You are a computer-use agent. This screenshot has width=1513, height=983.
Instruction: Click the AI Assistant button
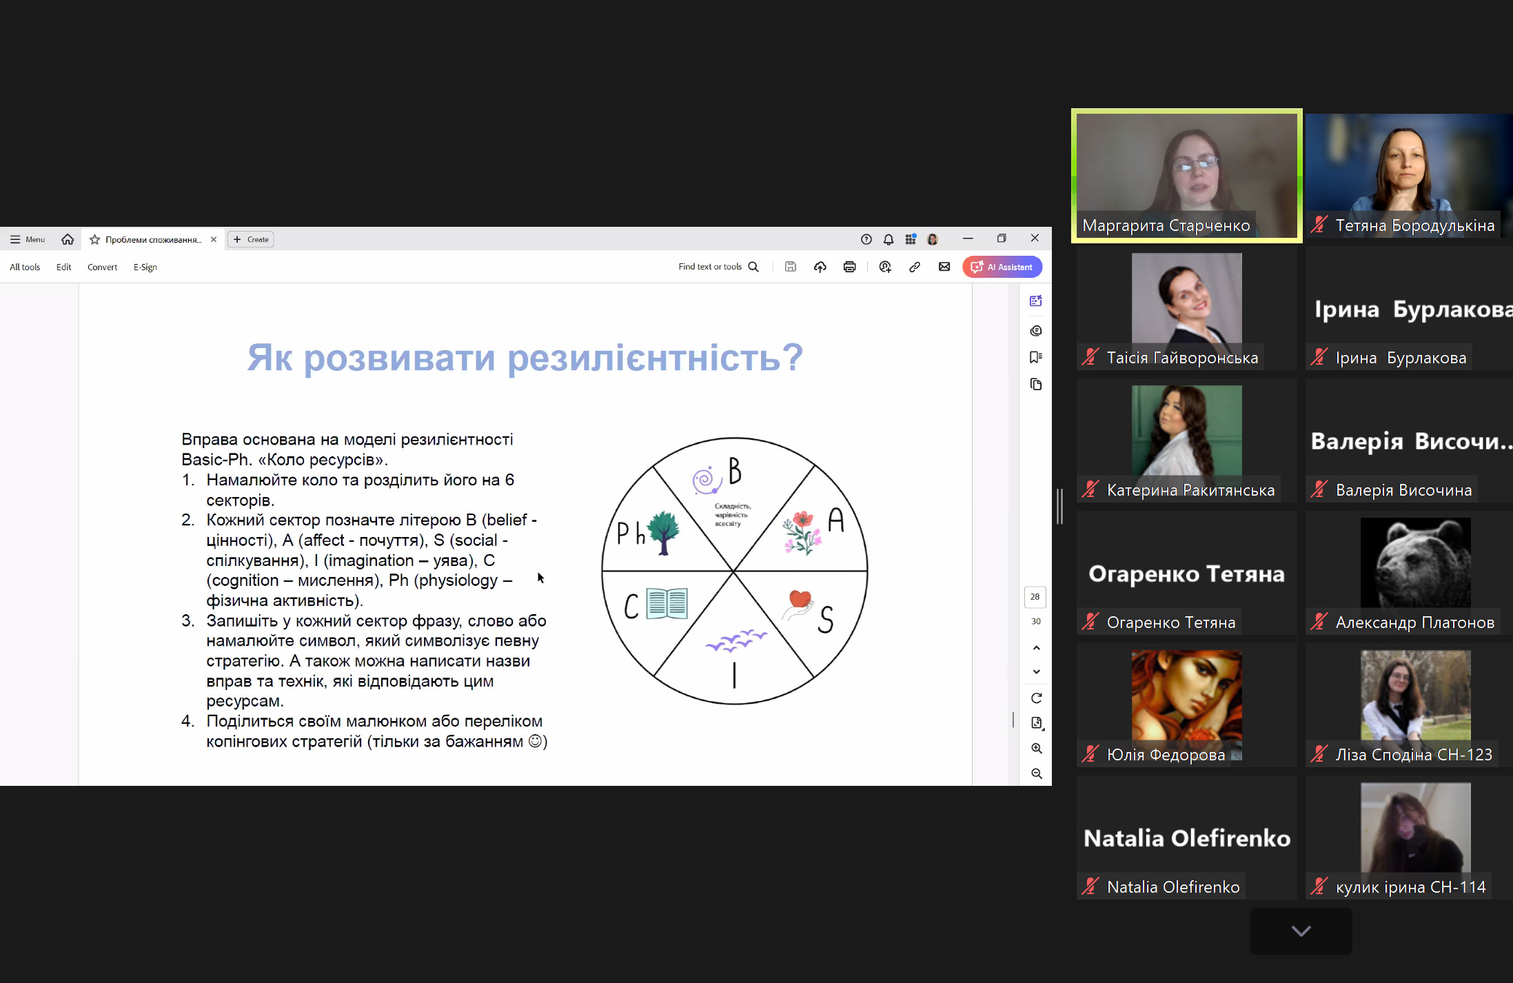coord(1002,267)
